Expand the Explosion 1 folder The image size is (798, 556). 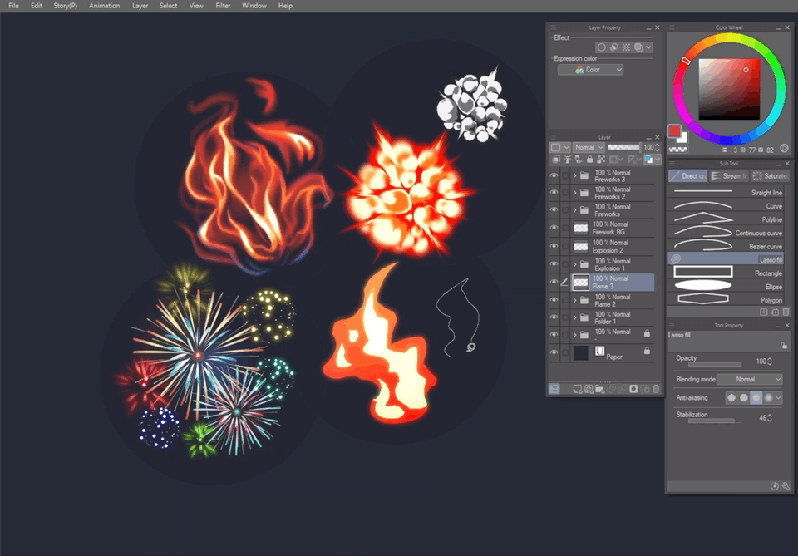click(x=575, y=264)
